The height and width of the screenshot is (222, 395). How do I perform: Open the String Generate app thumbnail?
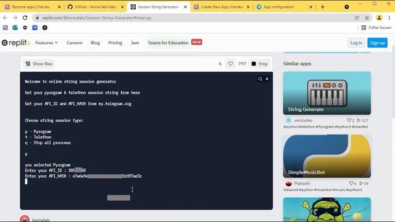pyautogui.click(x=326, y=93)
